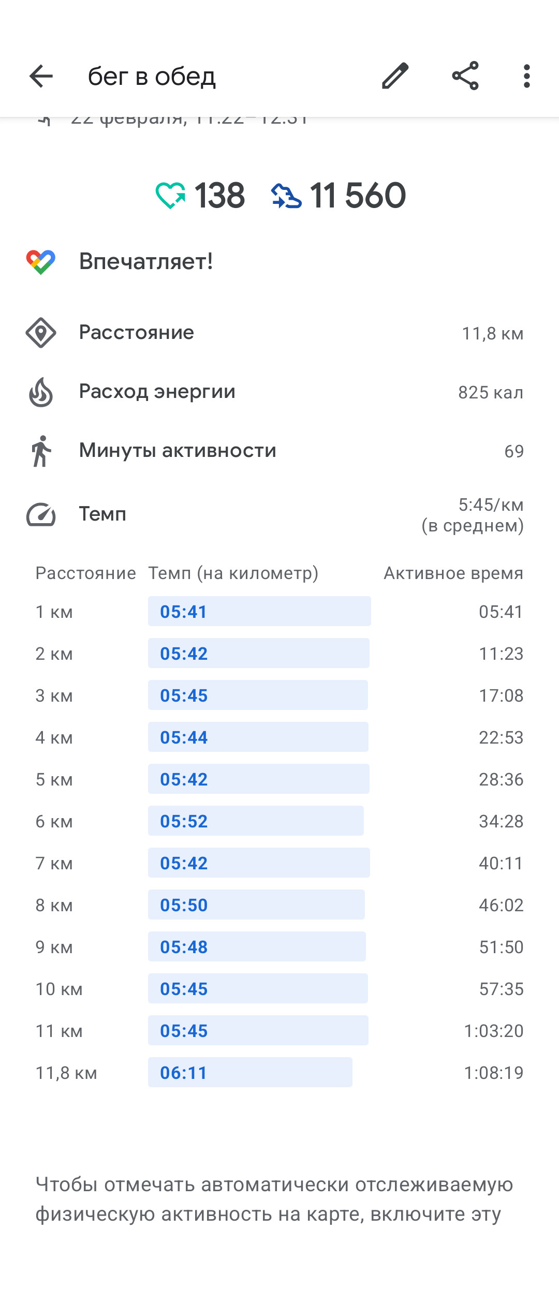Tap the activity title бег в обед

coord(152,77)
